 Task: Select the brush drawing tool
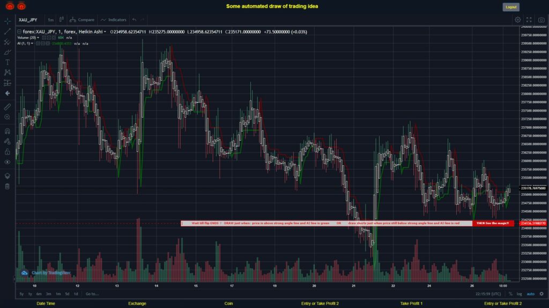pyautogui.click(x=8, y=52)
